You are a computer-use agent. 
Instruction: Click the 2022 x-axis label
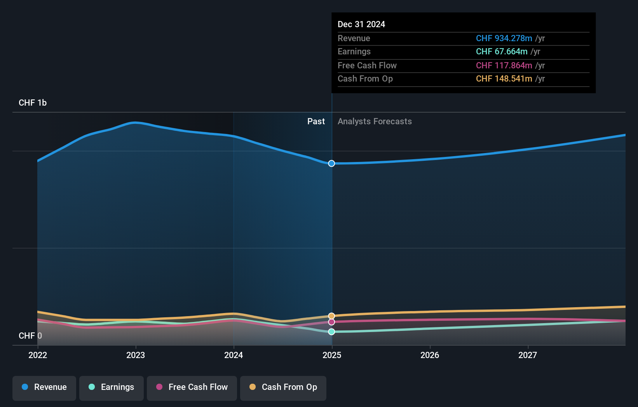38,355
